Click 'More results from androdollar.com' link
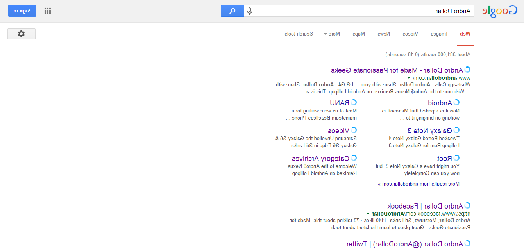This screenshot has width=524, height=248. [418, 184]
